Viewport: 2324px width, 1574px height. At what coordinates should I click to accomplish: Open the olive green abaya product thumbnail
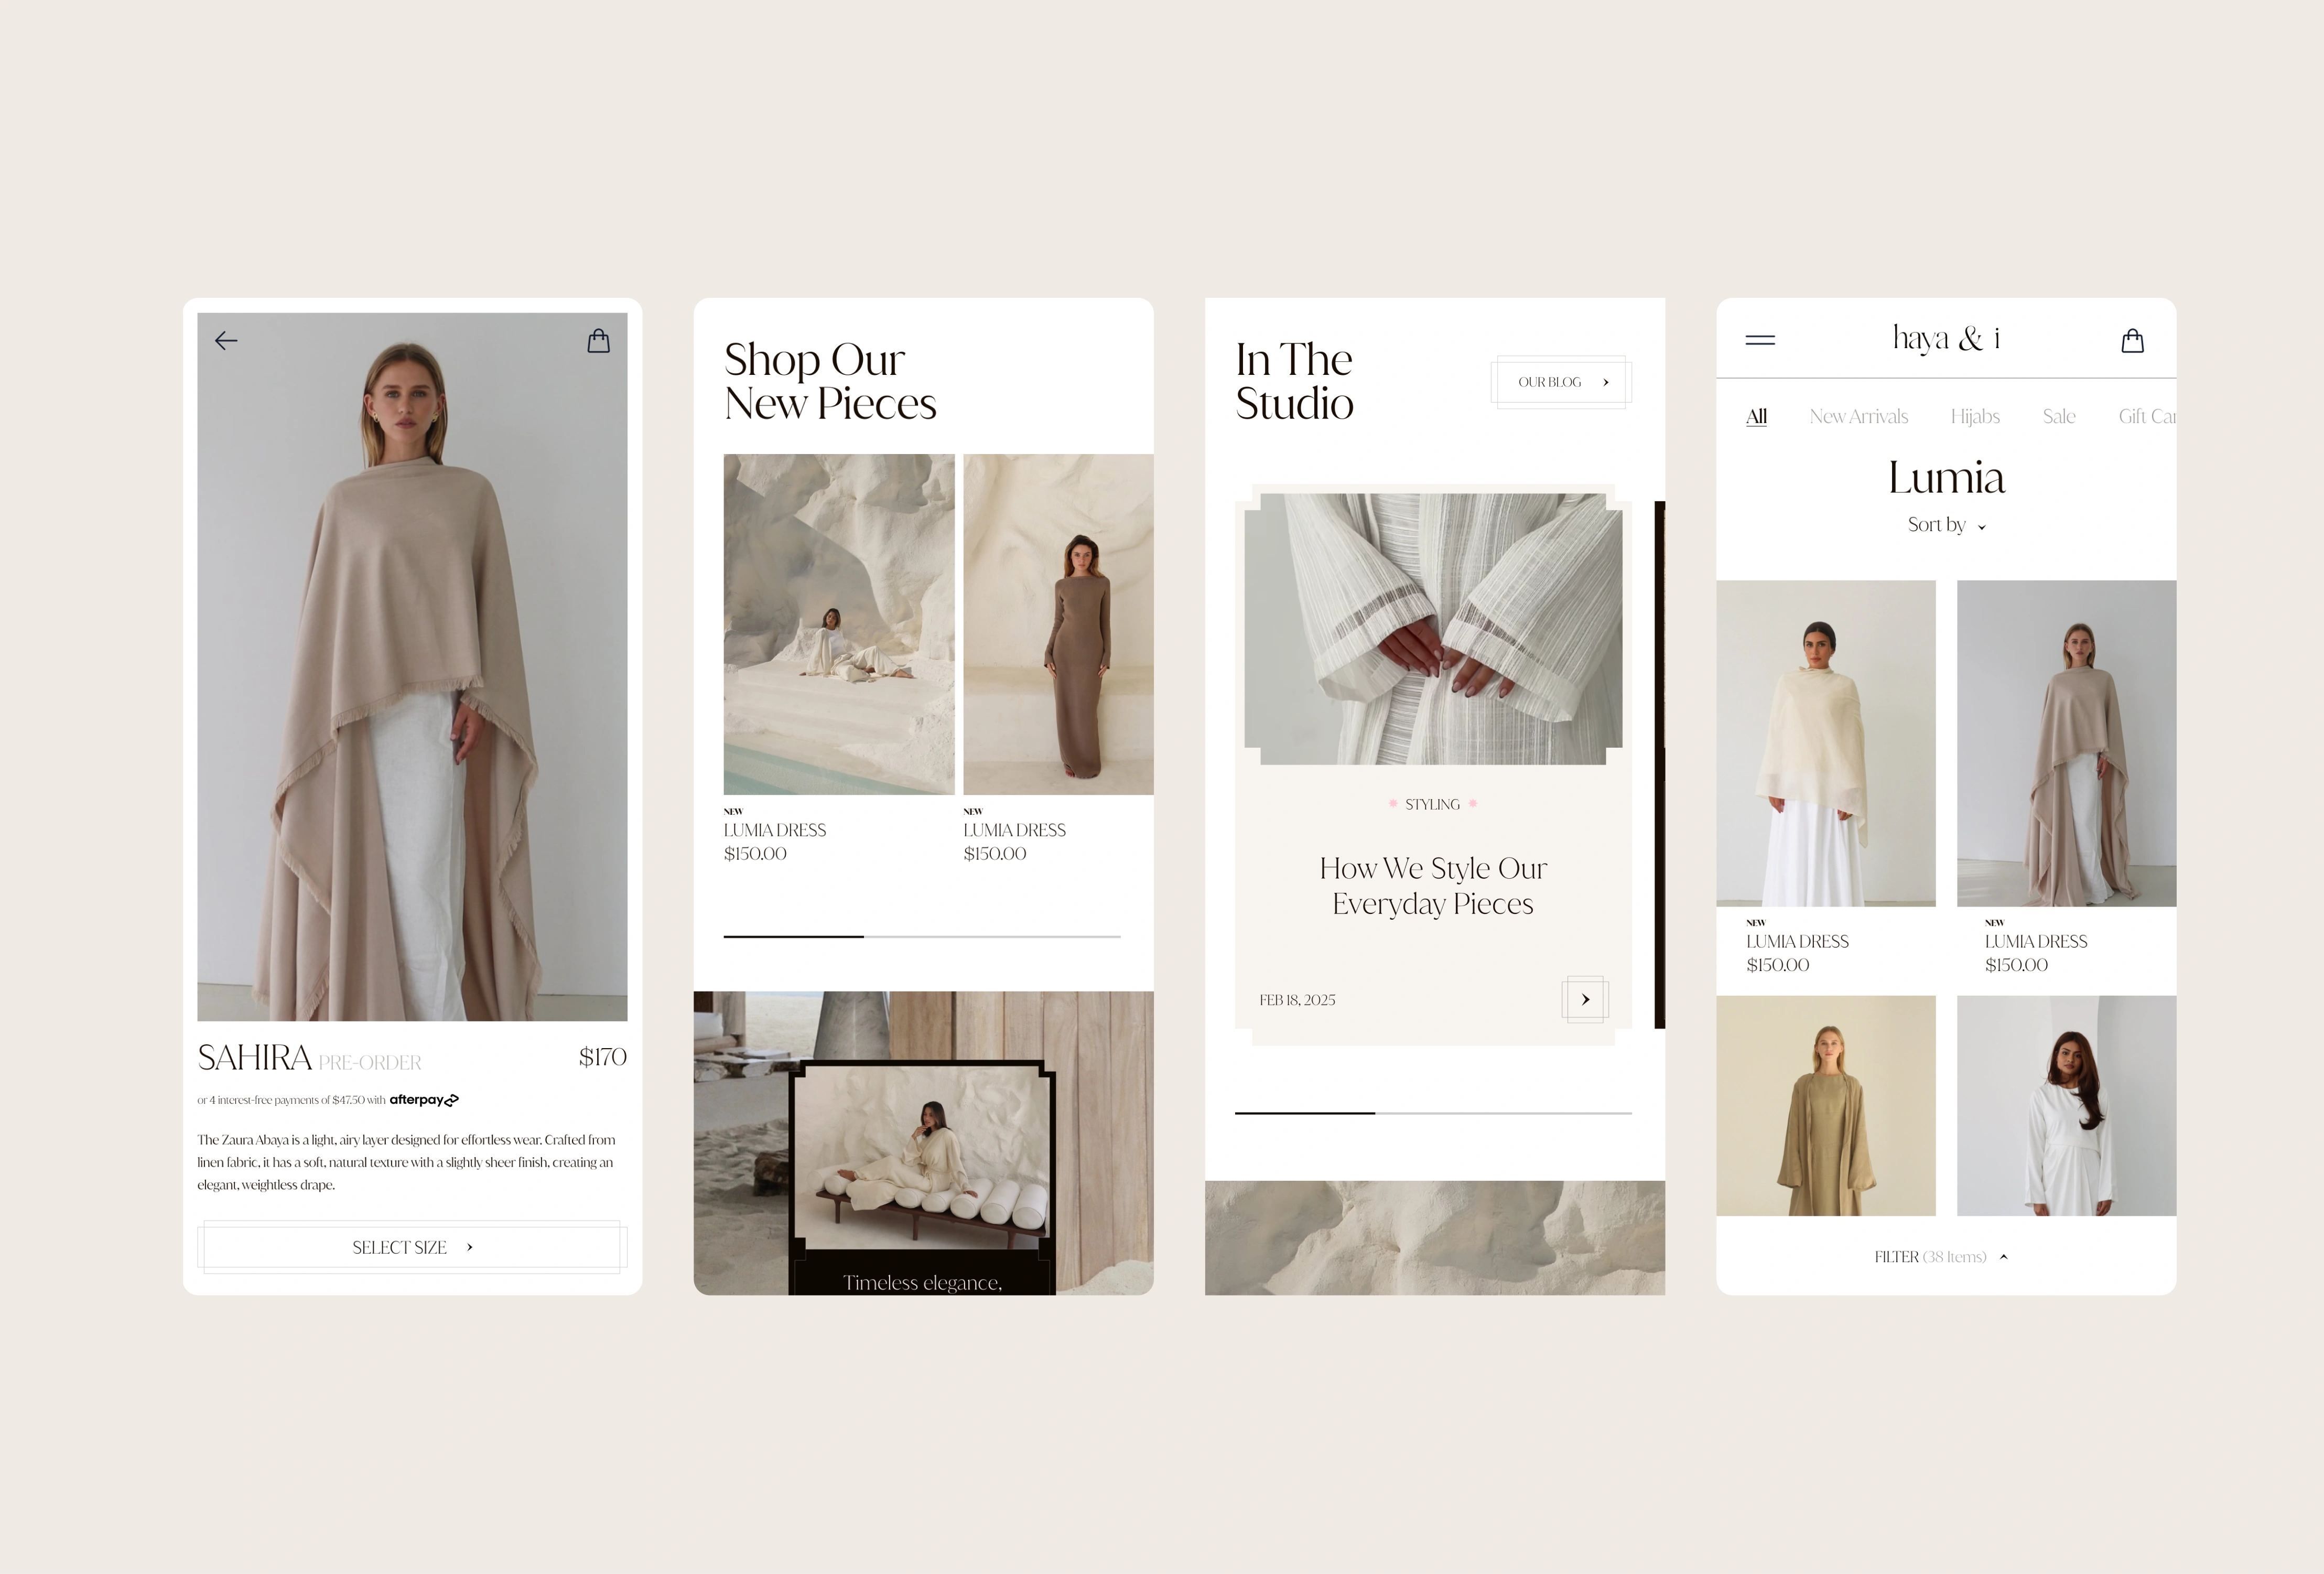(x=1825, y=1105)
